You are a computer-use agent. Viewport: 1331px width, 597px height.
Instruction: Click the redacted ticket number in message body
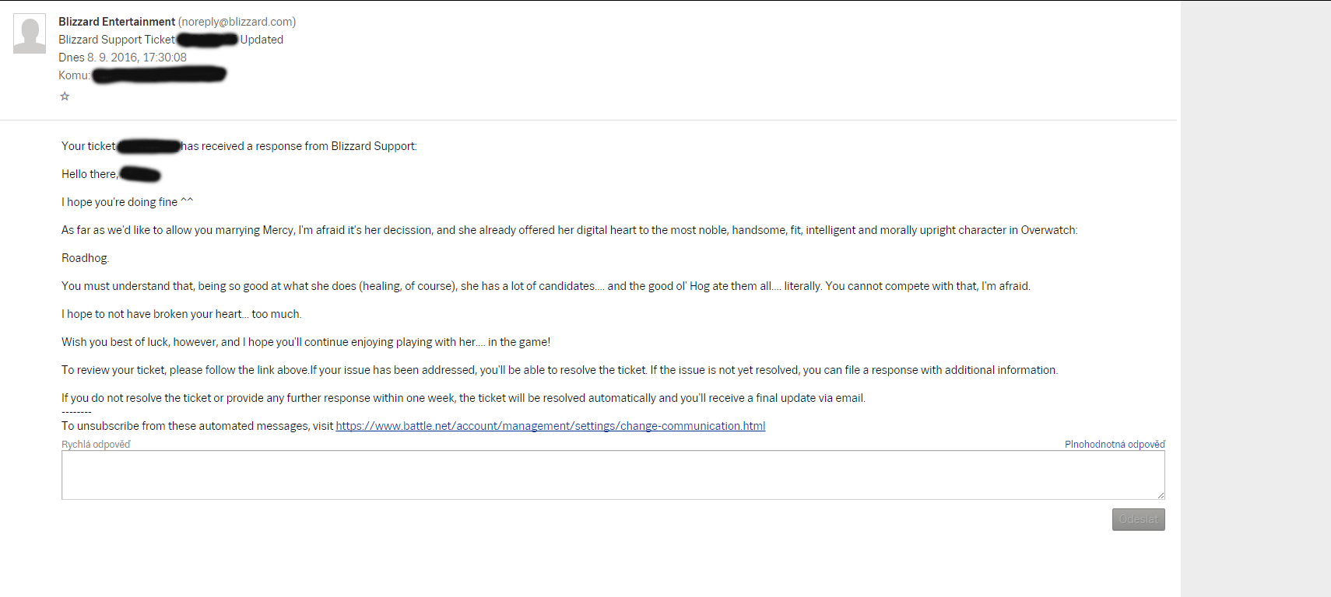coord(148,146)
